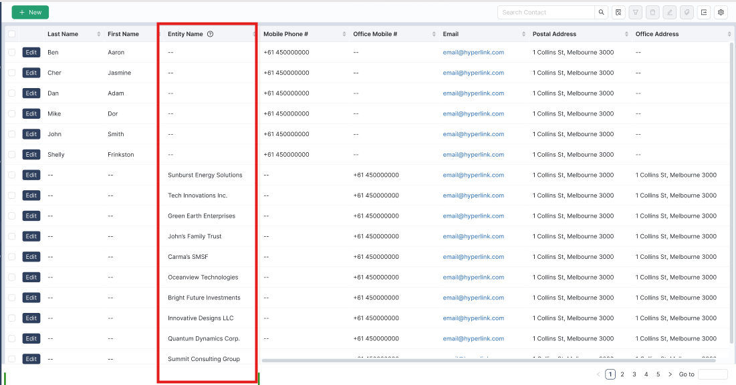
Task: Edit the Carma's SMSF row
Action: (x=31, y=257)
